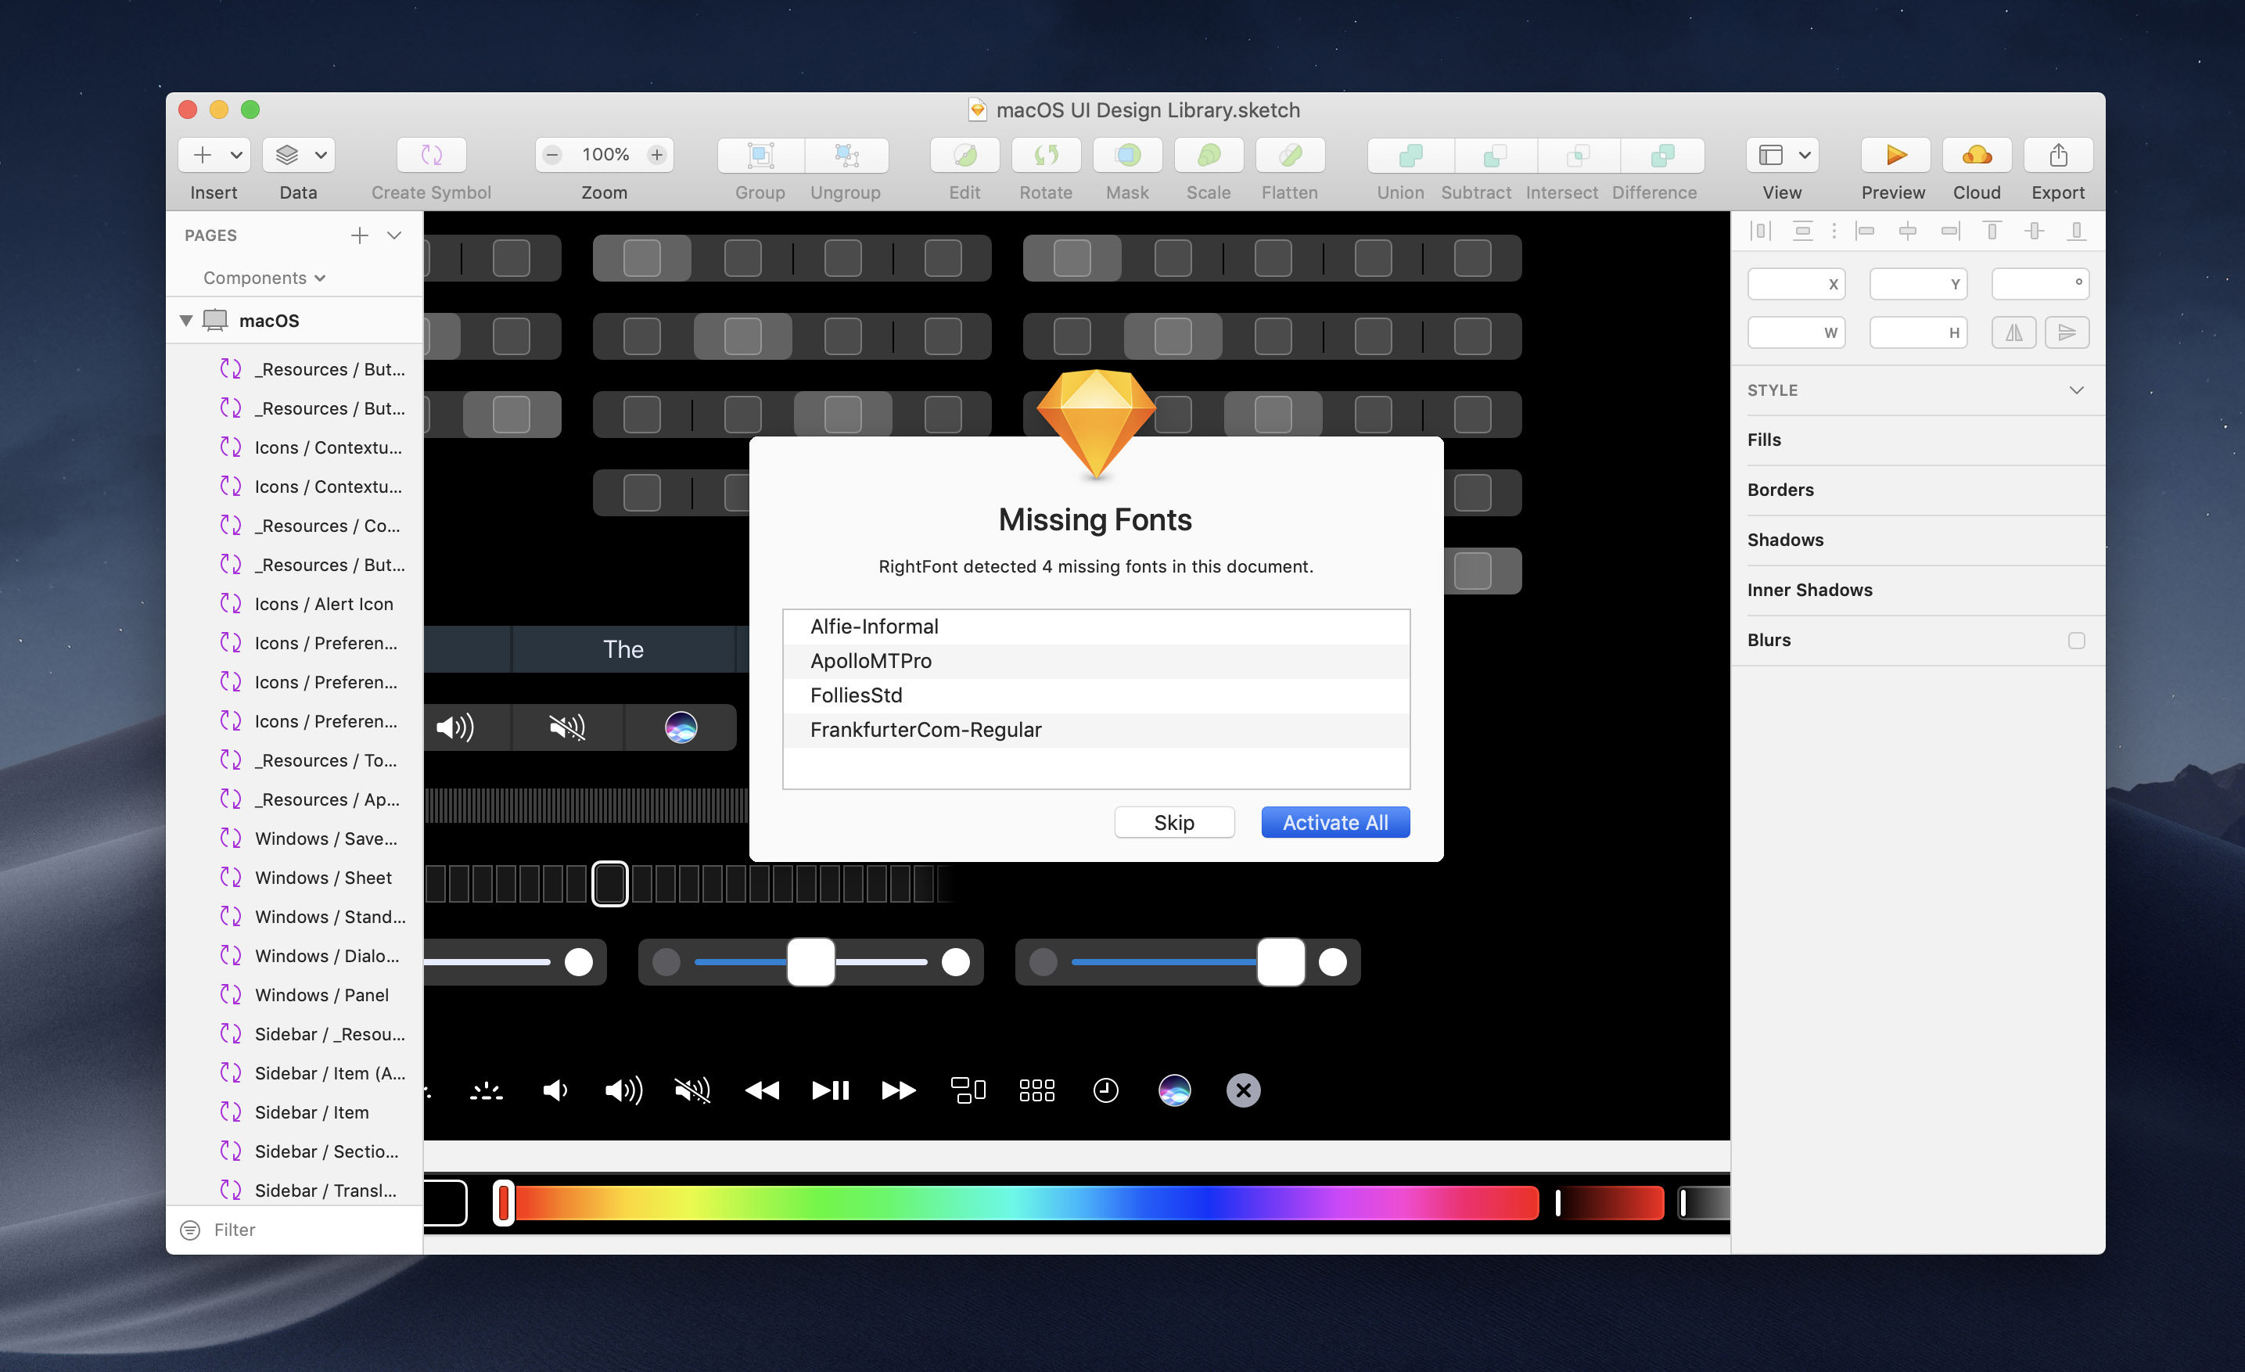Select Windows / Sheet symbol in list
The image size is (2245, 1372).
[322, 878]
